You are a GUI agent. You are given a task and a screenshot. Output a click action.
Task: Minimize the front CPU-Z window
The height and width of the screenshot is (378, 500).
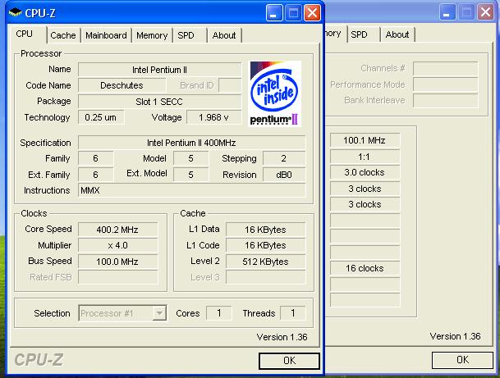point(273,13)
